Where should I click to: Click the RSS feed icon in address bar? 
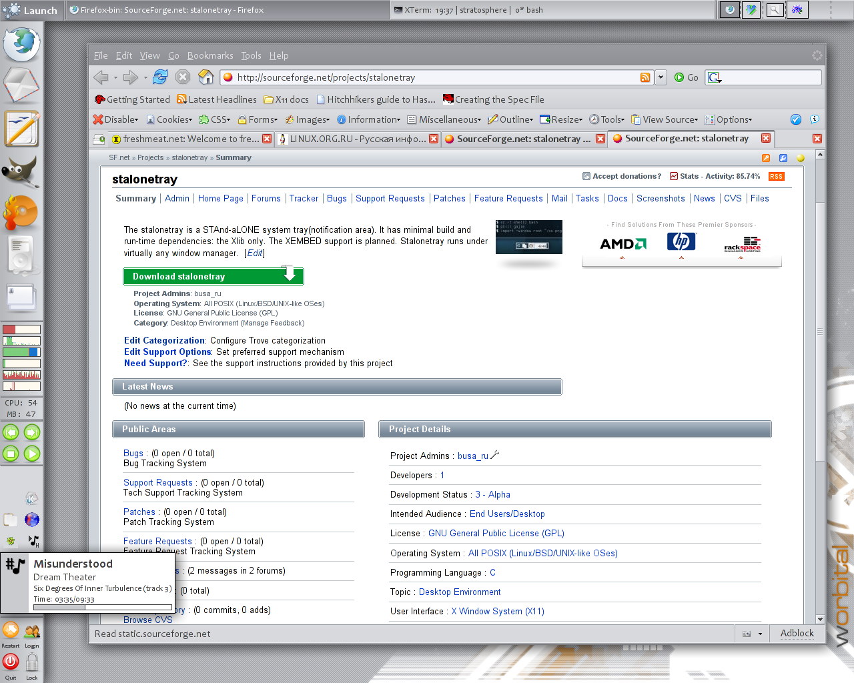point(645,77)
